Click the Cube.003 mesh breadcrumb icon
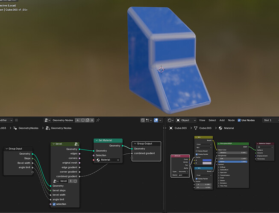The image size is (279, 213). point(196,128)
